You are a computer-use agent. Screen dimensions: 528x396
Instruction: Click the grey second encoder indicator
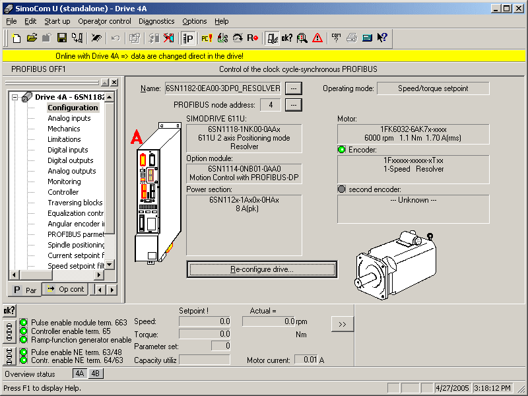click(x=341, y=189)
